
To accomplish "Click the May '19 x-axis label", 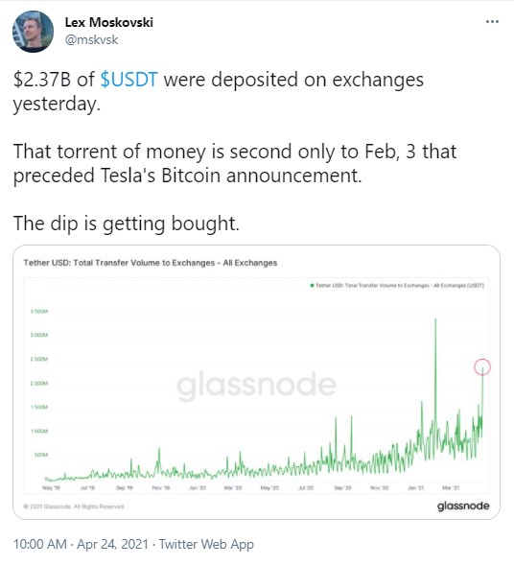I will (x=51, y=488).
